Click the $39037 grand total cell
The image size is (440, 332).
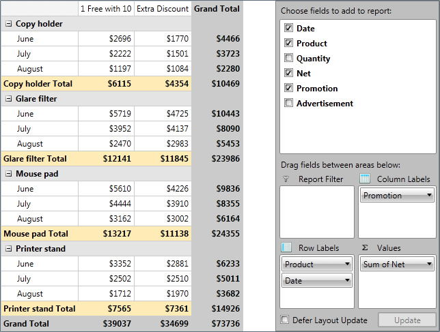[x=106, y=324]
